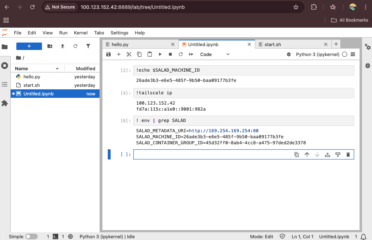Move the active cell up
The width and height of the screenshot is (372, 240).
pos(307,155)
